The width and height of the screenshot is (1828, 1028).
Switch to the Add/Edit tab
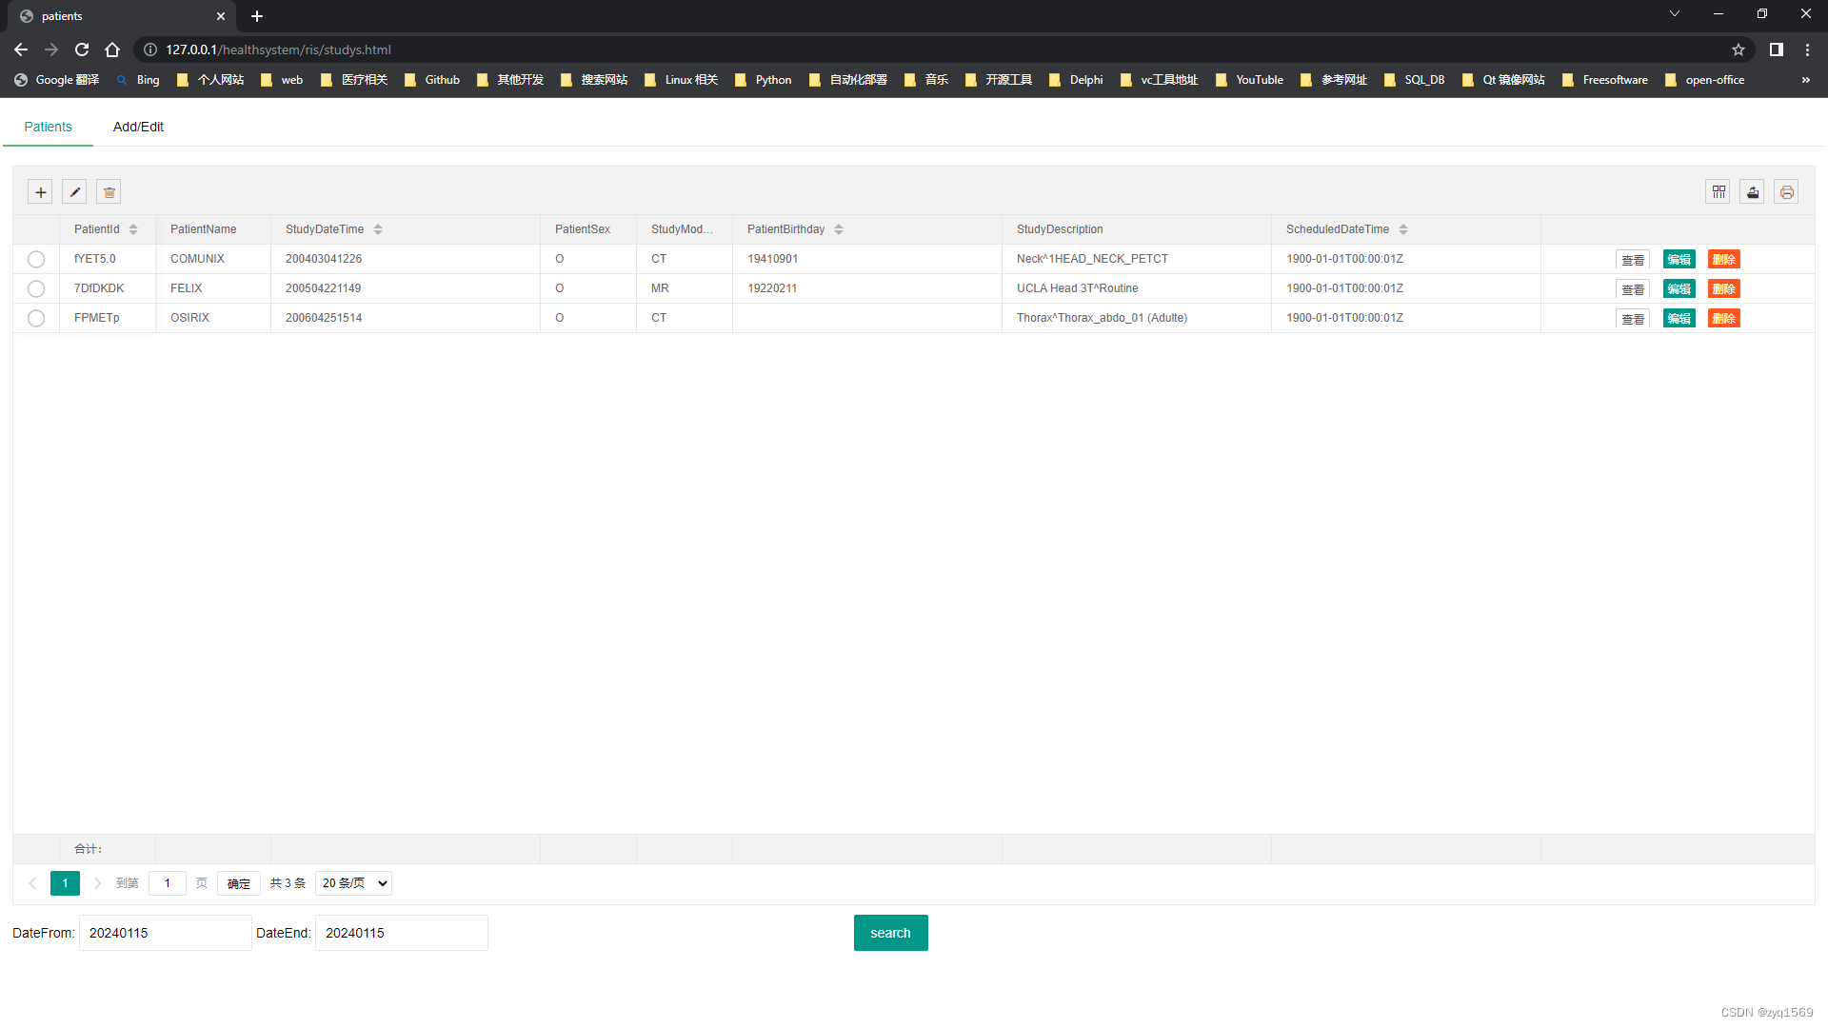tap(138, 127)
